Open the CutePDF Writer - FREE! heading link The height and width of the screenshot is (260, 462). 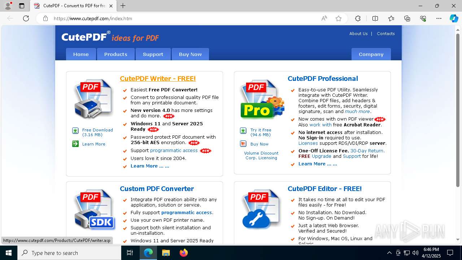pyautogui.click(x=158, y=78)
